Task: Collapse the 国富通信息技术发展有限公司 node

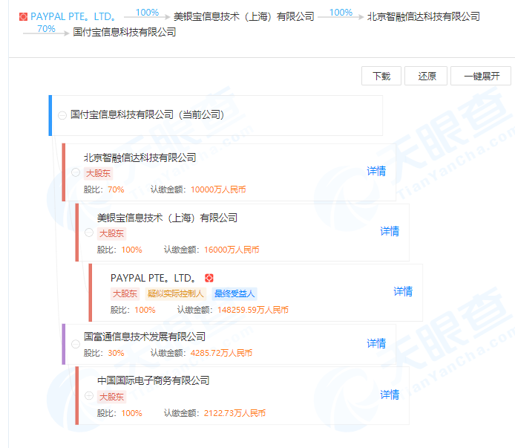Action: click(x=76, y=344)
